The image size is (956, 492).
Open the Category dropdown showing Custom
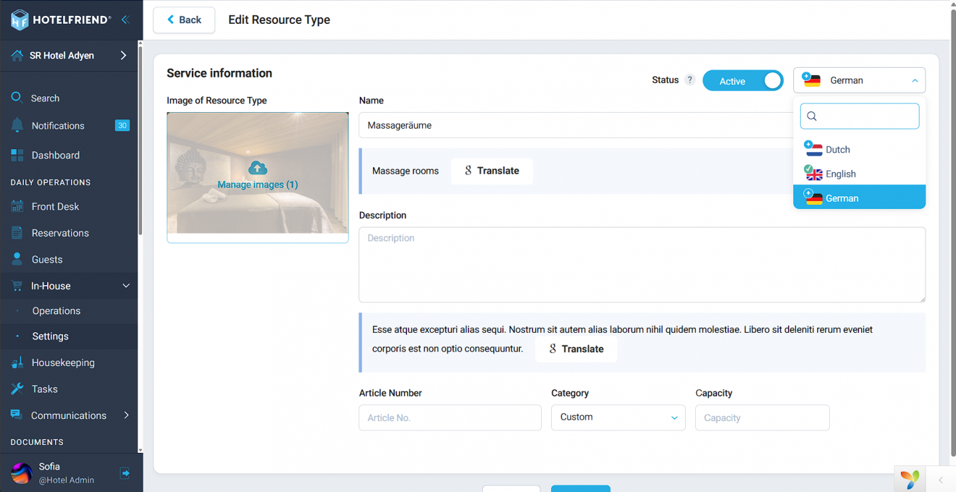coord(618,418)
